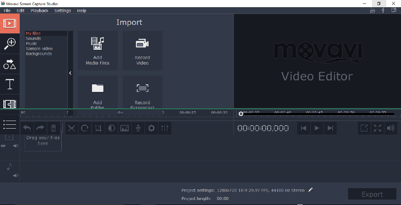Click Record Video button
This screenshot has height=205, width=401.
142,51
